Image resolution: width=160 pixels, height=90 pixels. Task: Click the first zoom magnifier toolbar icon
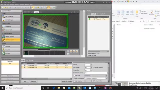point(41,7)
